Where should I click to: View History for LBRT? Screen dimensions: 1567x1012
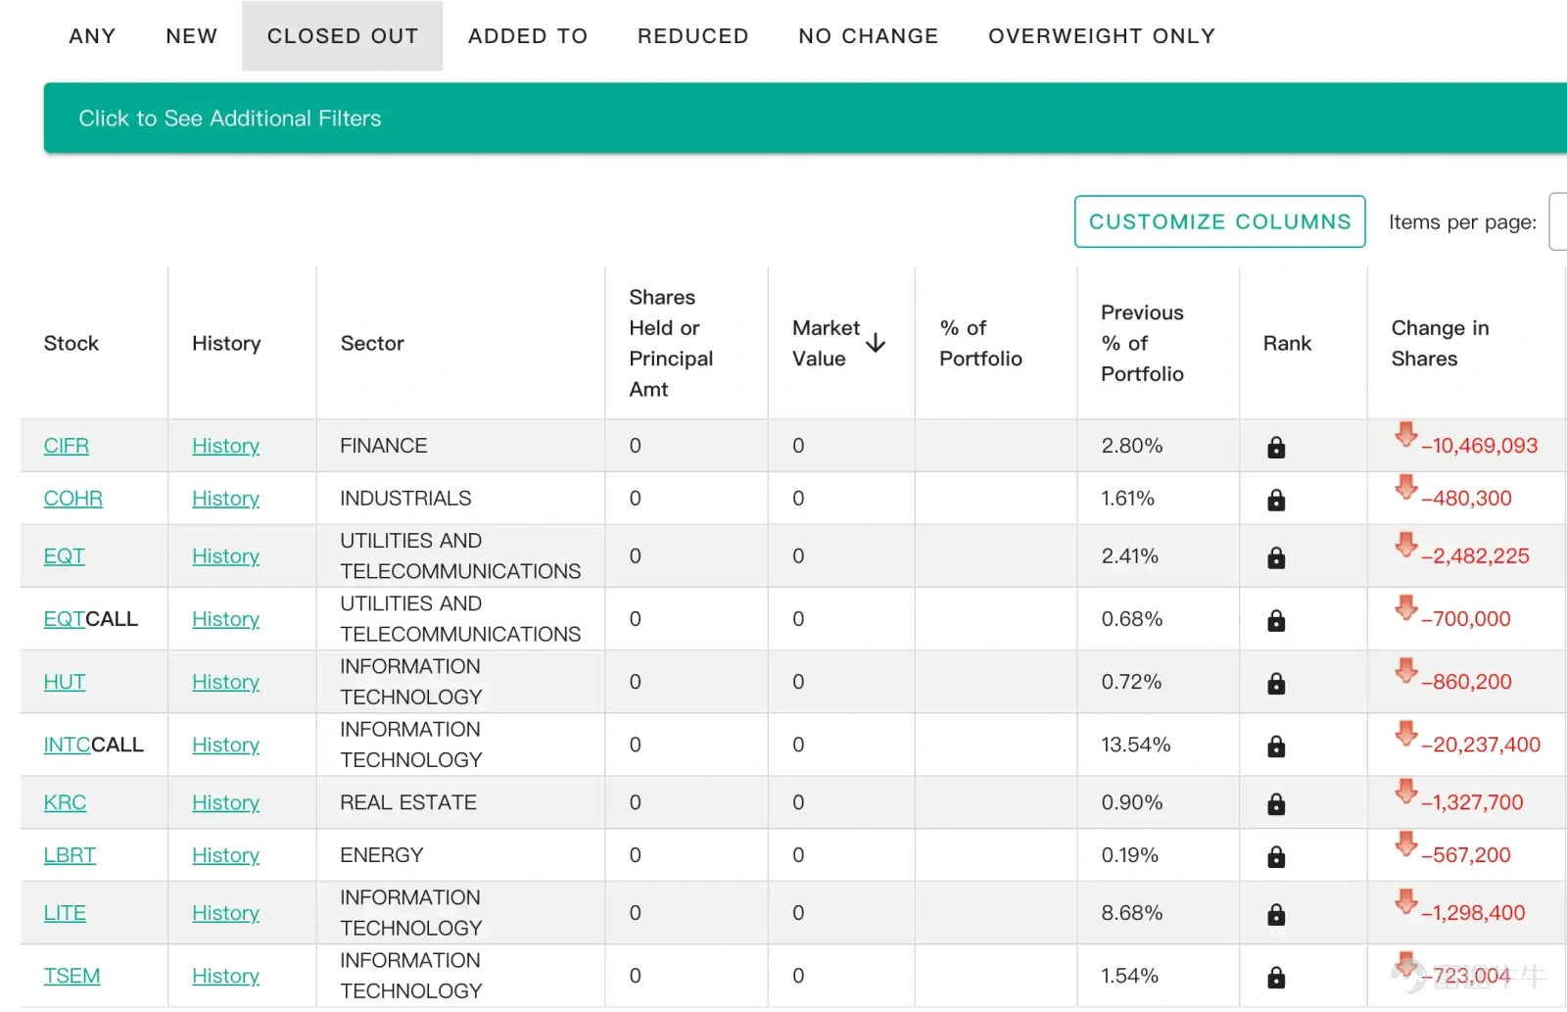[226, 855]
